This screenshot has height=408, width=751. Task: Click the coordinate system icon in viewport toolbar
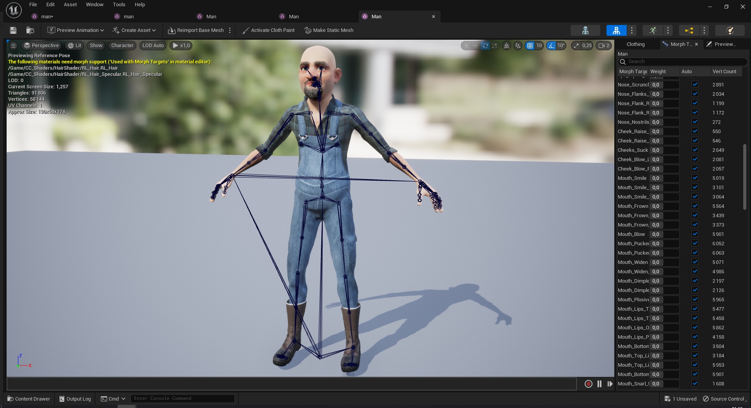pos(506,46)
